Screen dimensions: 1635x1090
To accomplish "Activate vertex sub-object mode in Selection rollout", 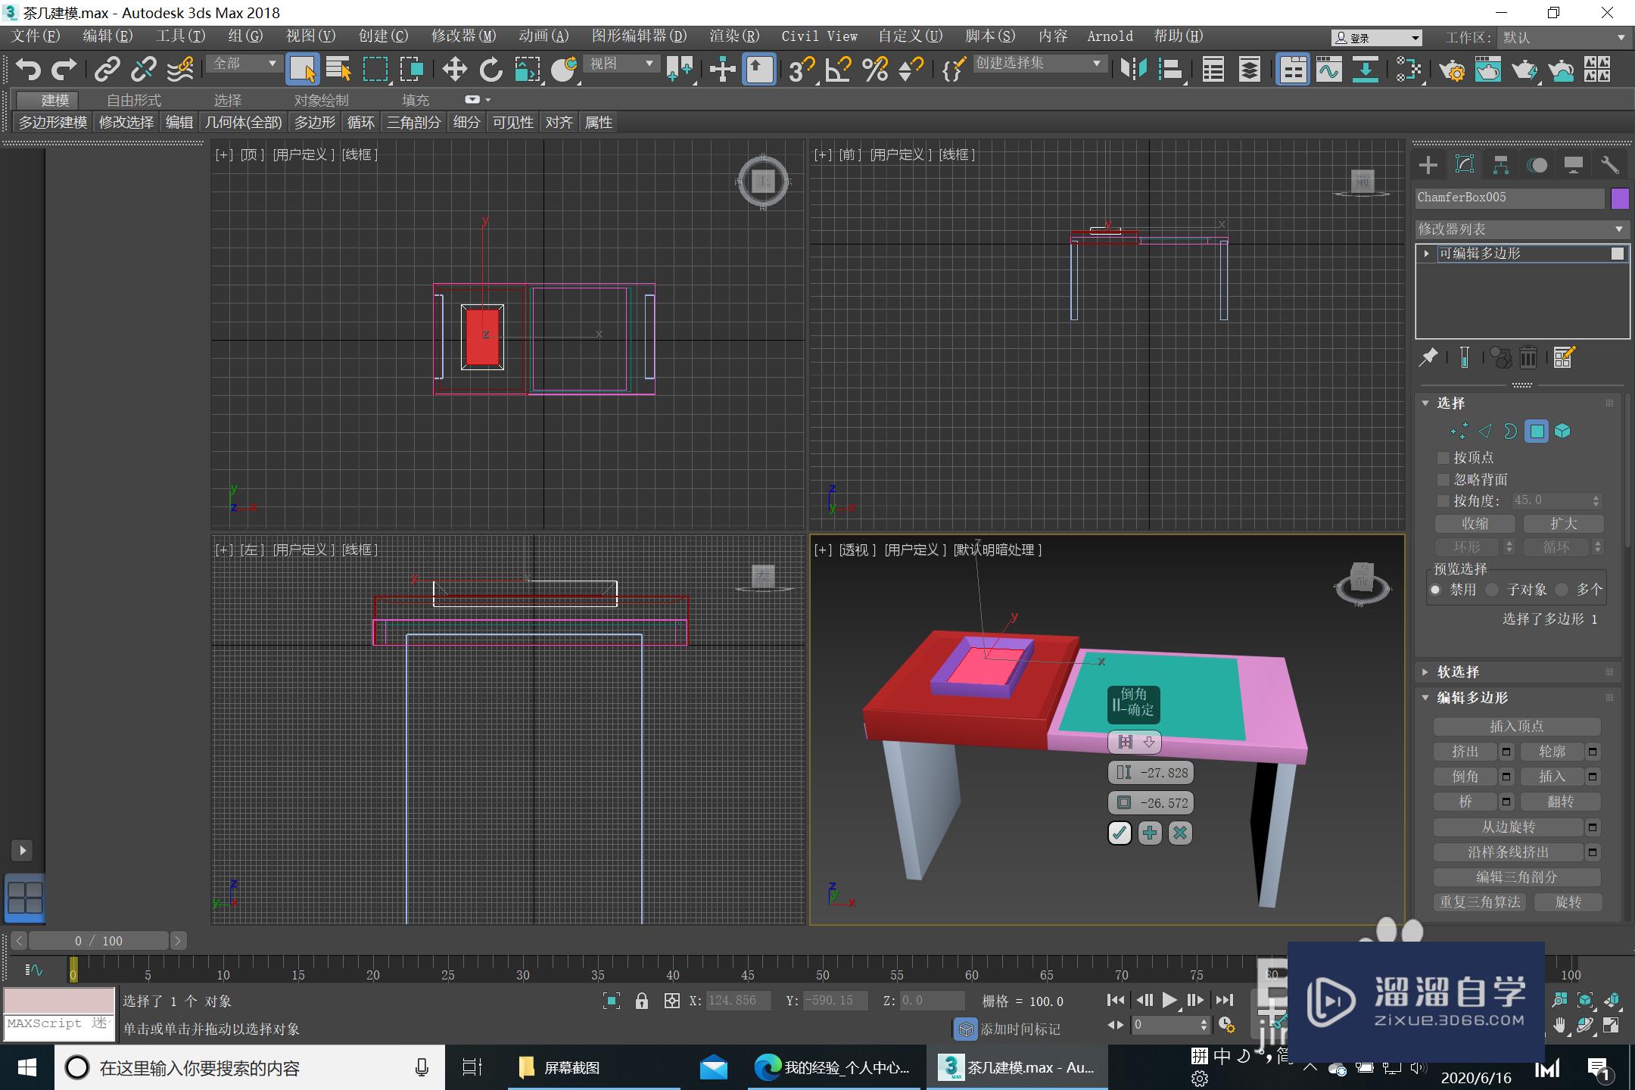I will click(x=1457, y=431).
